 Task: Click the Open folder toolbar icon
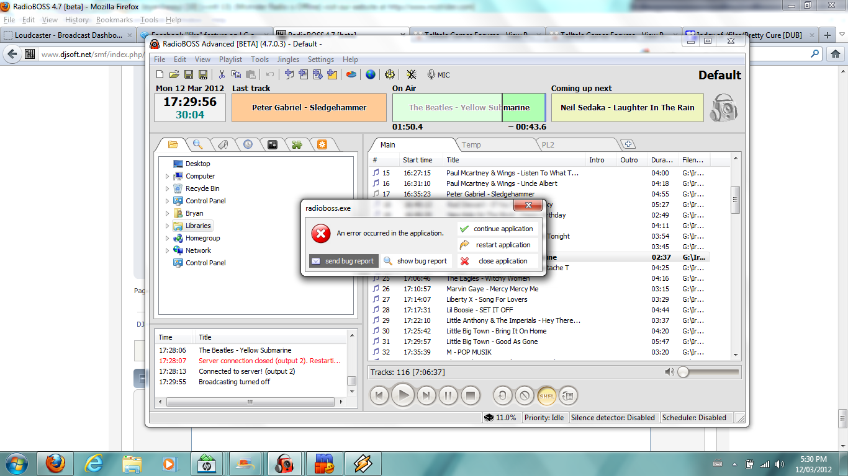click(x=174, y=74)
